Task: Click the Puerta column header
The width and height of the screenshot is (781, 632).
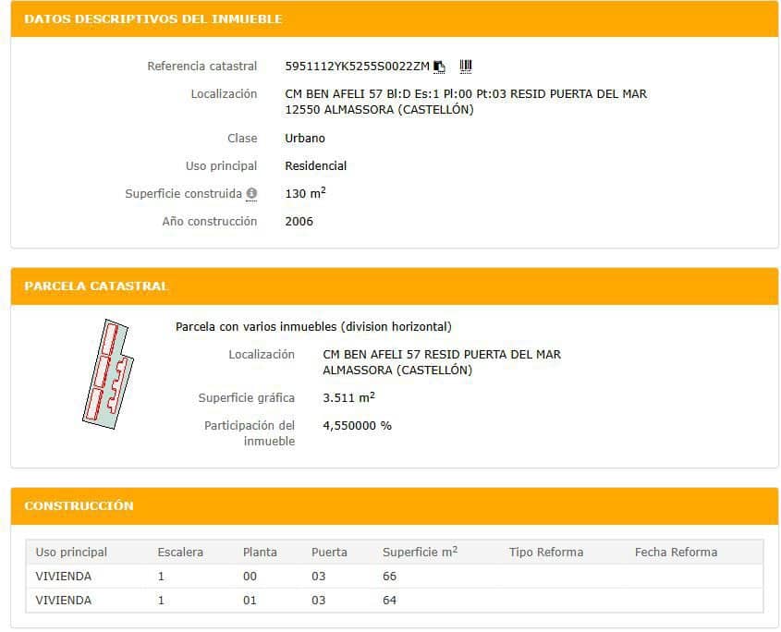Action: [x=329, y=553]
